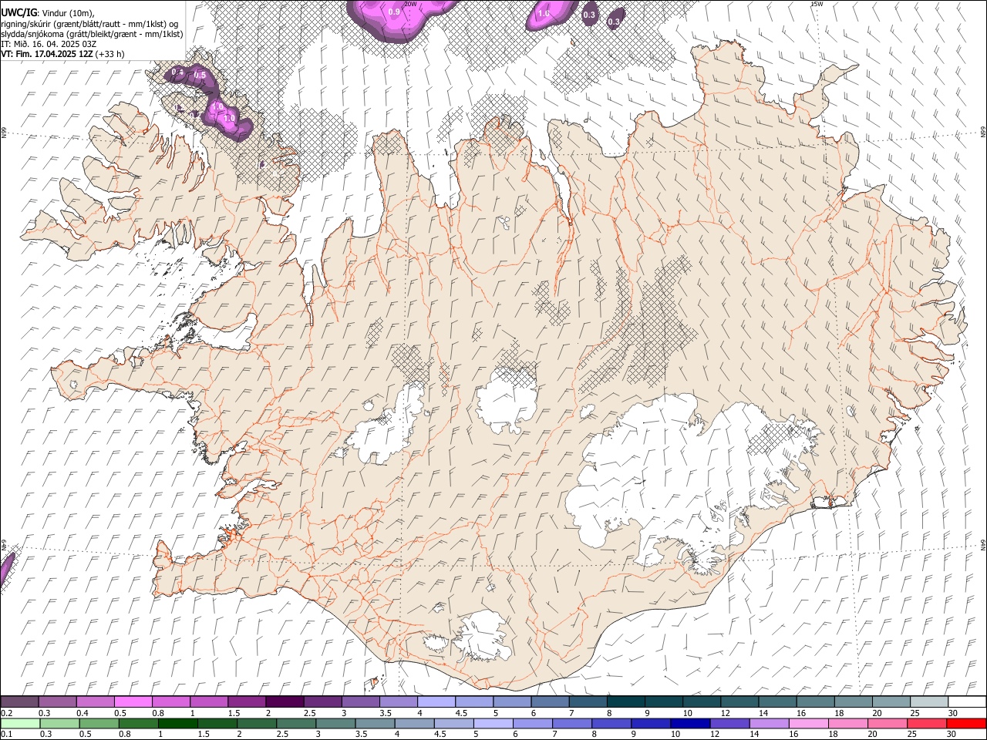Click the 'rigning/skúrir' legend description line
987x740 pixels.
(89, 24)
